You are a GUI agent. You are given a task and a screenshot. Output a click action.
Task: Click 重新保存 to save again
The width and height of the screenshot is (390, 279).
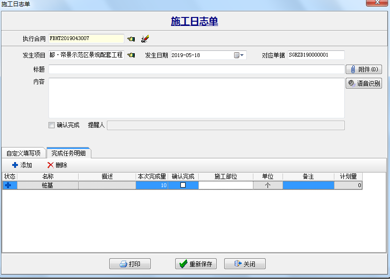click(x=196, y=264)
